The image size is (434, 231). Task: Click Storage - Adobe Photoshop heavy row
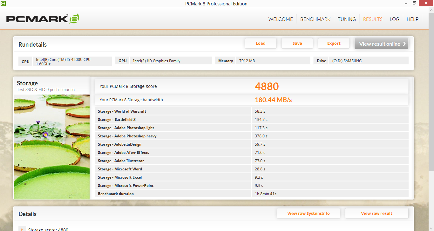[x=251, y=136]
